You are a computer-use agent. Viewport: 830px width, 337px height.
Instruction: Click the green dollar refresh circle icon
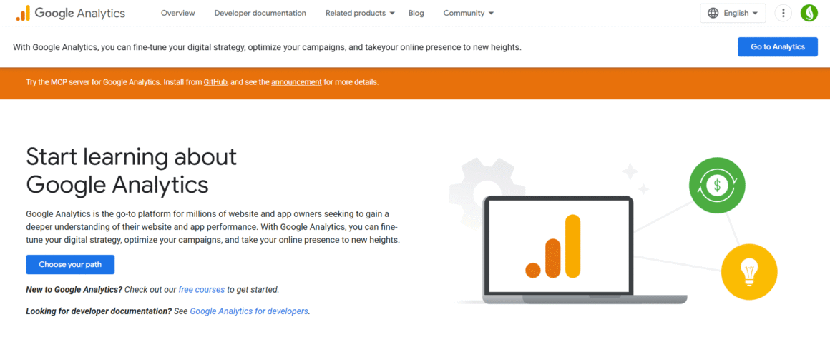click(717, 186)
